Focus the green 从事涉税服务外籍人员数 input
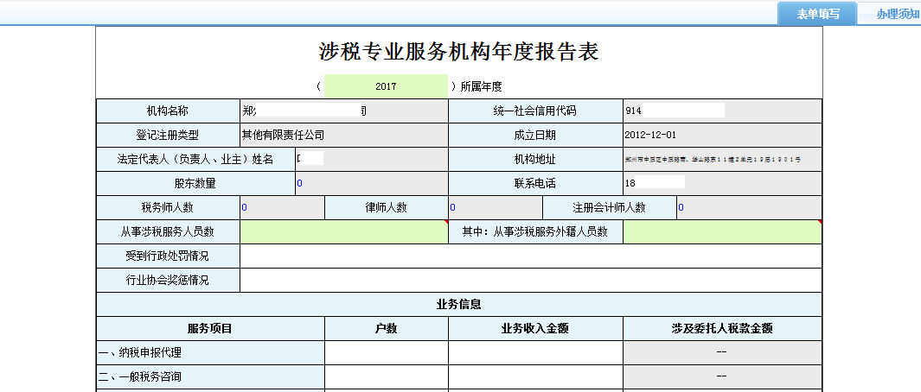 click(x=721, y=232)
